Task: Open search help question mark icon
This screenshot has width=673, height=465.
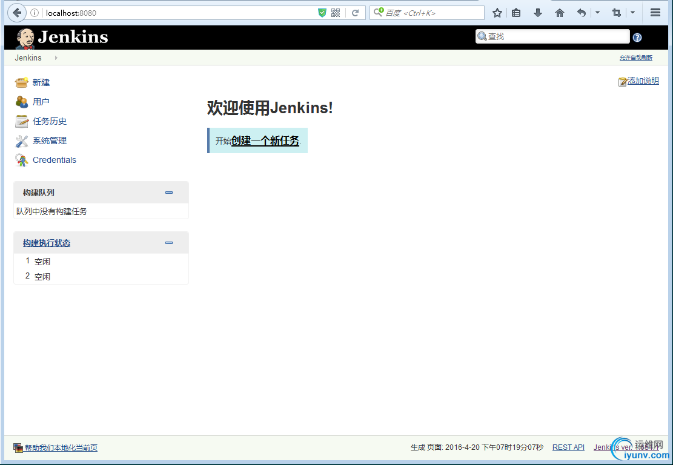Action: pyautogui.click(x=637, y=38)
